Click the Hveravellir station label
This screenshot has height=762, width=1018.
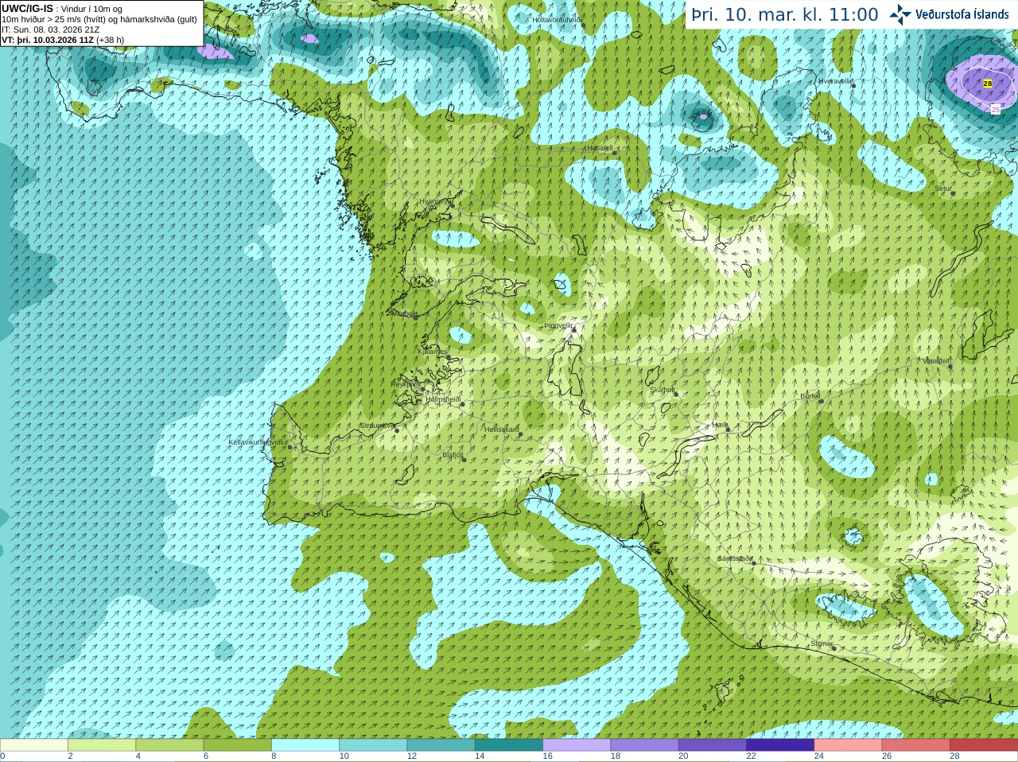(836, 81)
